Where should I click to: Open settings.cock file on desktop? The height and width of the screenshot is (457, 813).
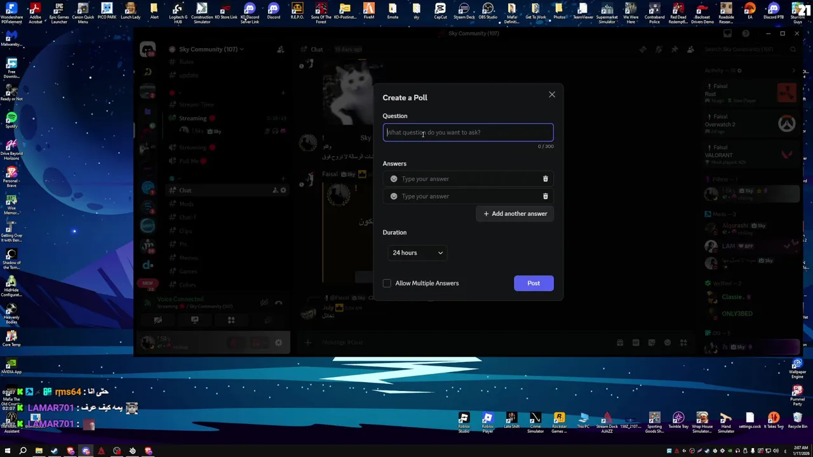[749, 420]
